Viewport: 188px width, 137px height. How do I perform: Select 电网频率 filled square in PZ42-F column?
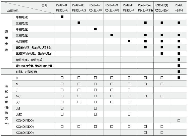pos(129,41)
